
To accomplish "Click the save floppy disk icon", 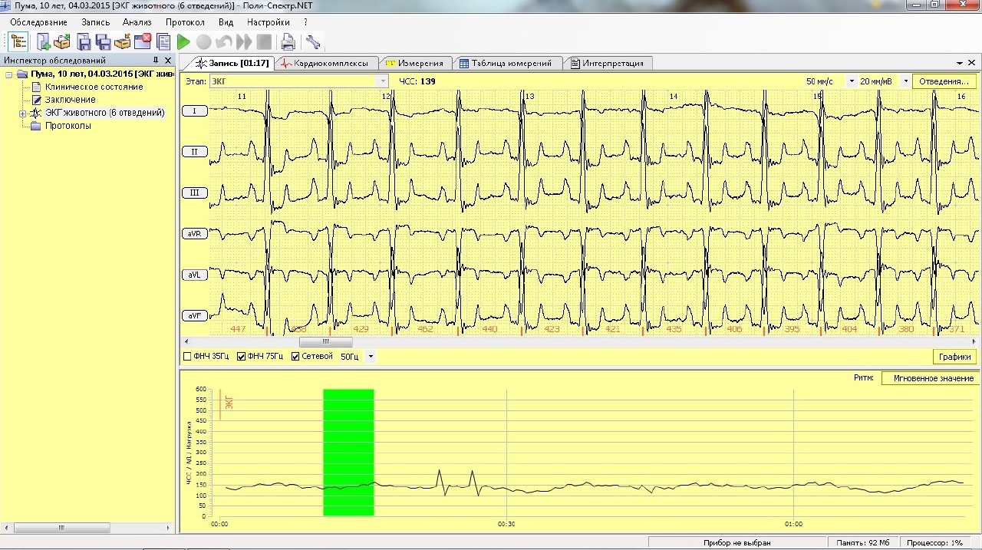I will tap(84, 41).
